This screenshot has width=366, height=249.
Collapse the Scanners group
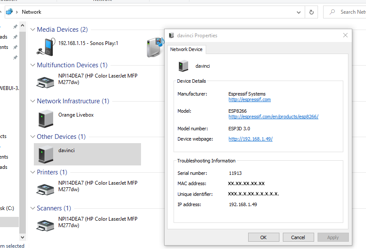pos(33,208)
